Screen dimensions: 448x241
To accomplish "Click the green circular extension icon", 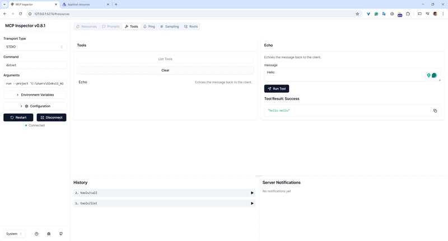I will point(376,13).
